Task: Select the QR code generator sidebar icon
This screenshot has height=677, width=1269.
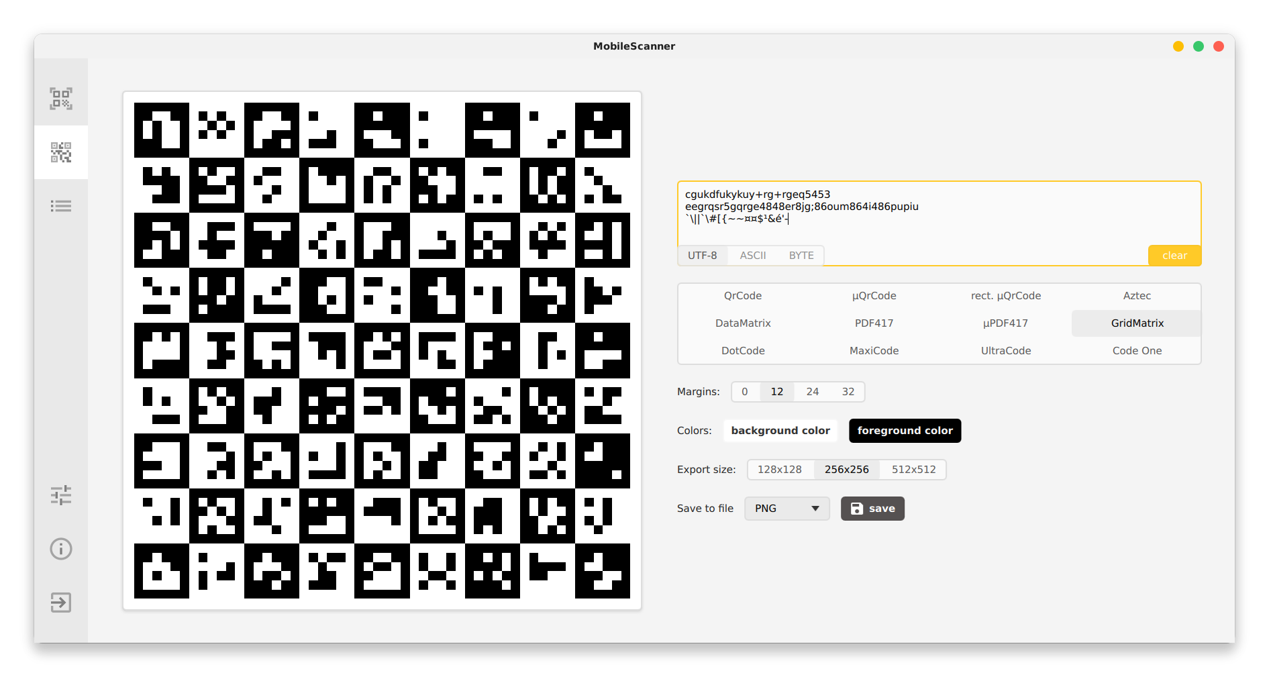Action: (61, 152)
